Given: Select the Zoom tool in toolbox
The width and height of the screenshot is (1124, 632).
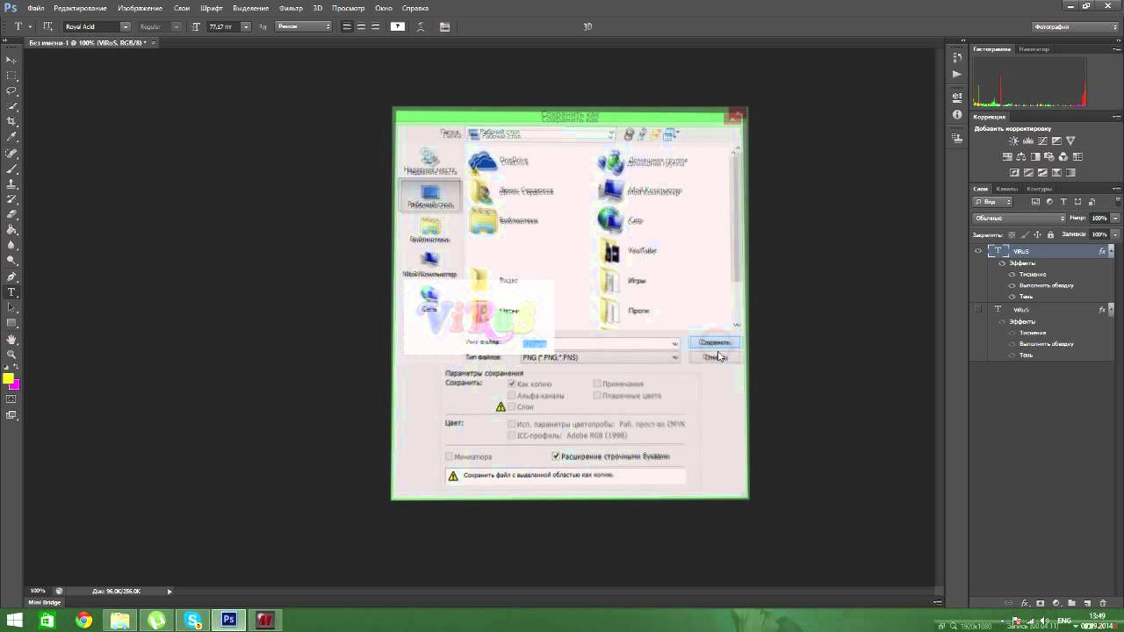Looking at the screenshot, I should pos(11,355).
